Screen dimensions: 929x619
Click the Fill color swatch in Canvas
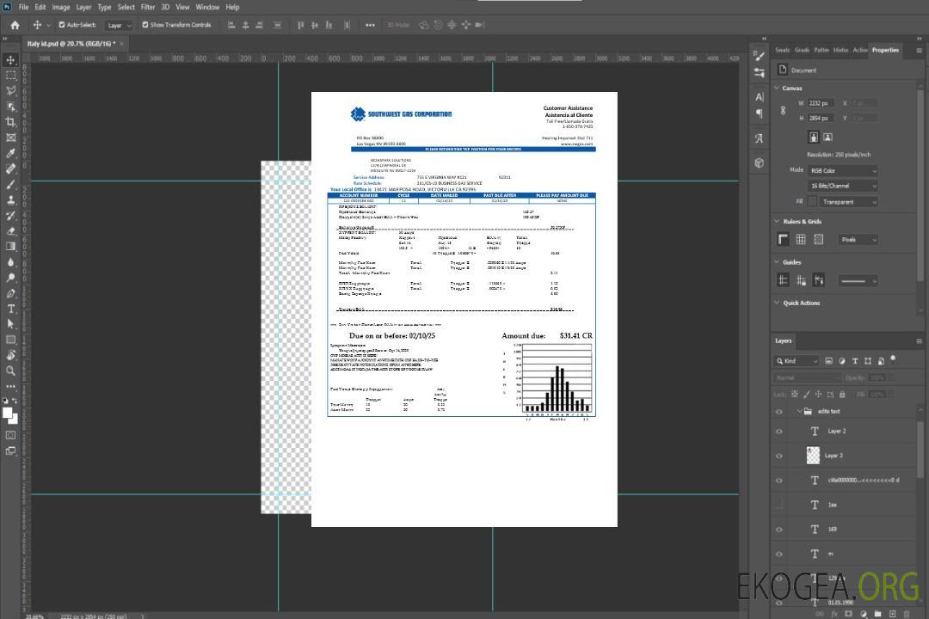pyautogui.click(x=812, y=202)
